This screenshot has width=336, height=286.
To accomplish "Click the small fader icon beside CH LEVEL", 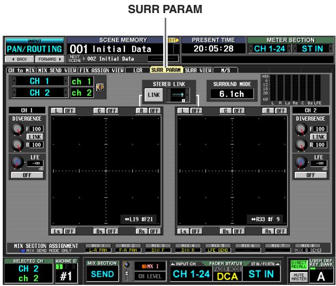I will (127, 275).
